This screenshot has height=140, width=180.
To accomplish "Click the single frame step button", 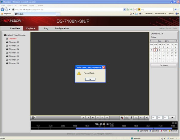I will pos(107,118).
